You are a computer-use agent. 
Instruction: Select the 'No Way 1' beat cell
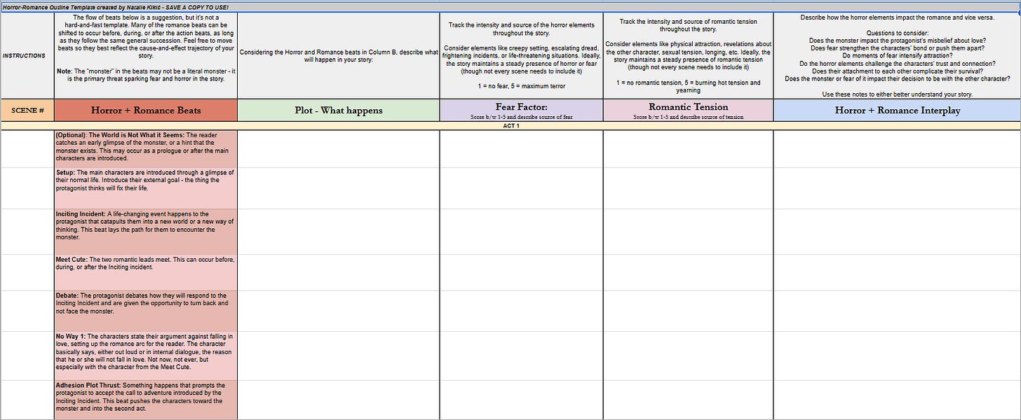click(x=145, y=356)
